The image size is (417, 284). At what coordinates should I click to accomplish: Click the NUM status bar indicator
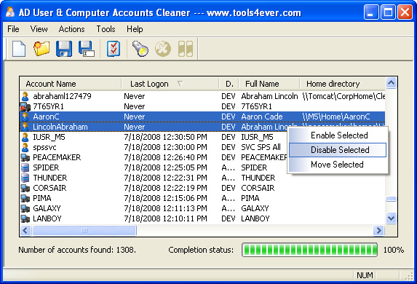365,275
